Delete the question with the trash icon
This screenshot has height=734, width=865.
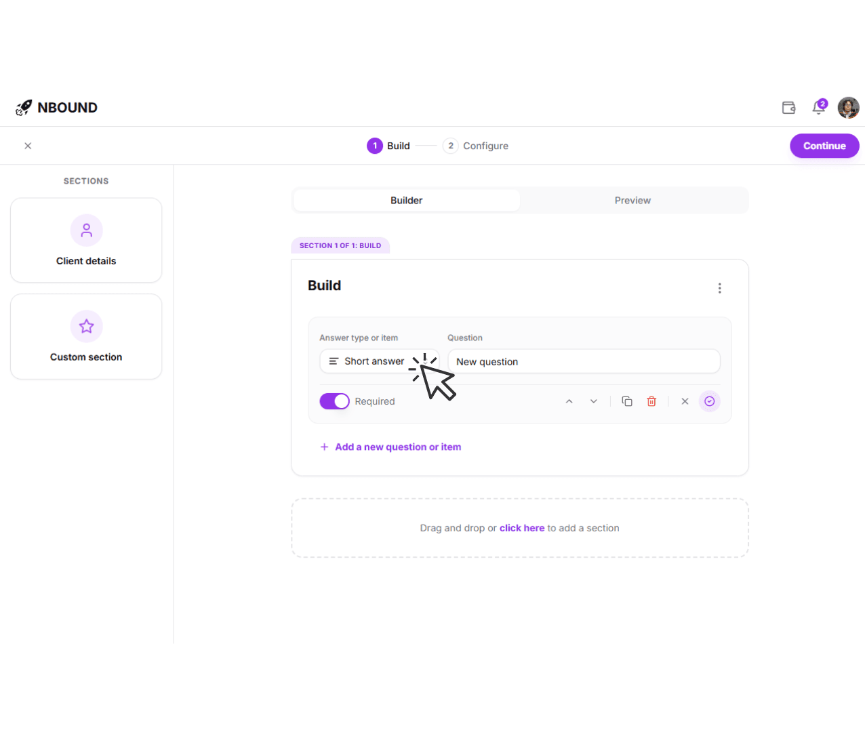point(651,401)
